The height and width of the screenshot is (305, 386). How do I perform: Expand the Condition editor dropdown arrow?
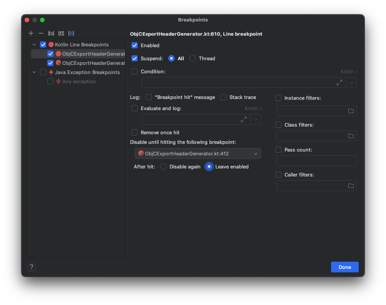(x=351, y=82)
